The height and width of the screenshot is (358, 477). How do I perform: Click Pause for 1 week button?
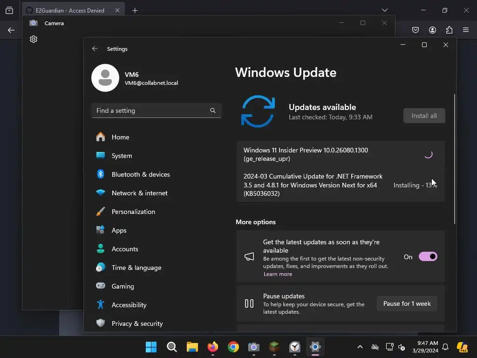407,303
